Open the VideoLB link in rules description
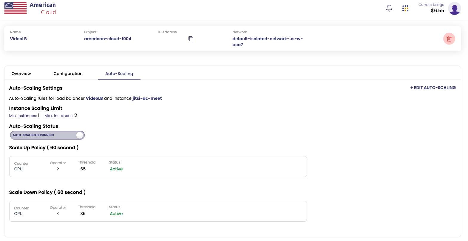This screenshot has width=468, height=241. point(94,98)
